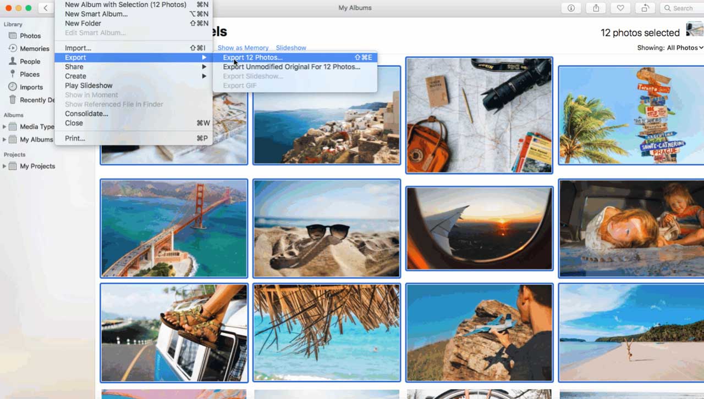
Task: Rotate selected photos with toolbar icon
Action: (645, 8)
